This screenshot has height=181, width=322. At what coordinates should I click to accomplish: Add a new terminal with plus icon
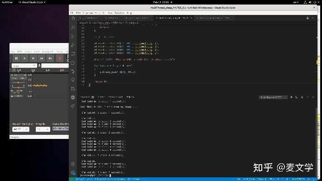291,97
